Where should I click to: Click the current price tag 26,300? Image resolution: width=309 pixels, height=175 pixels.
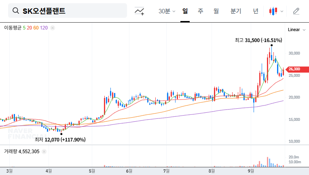(x=298, y=69)
